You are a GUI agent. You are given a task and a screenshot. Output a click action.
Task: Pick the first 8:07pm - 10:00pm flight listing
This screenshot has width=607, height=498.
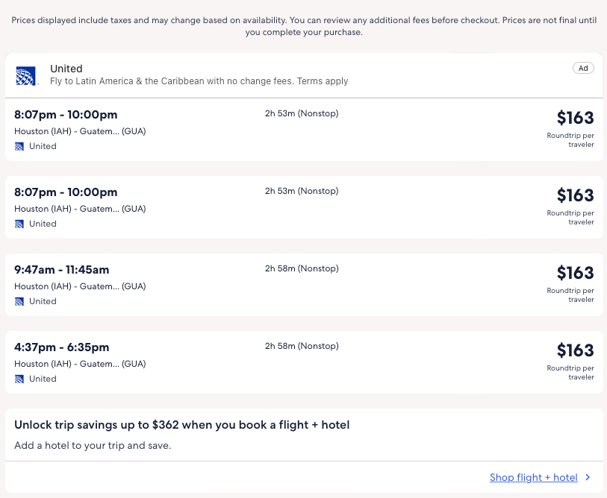tap(66, 115)
